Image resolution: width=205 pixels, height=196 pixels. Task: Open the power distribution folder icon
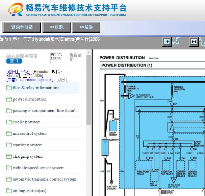[9, 99]
